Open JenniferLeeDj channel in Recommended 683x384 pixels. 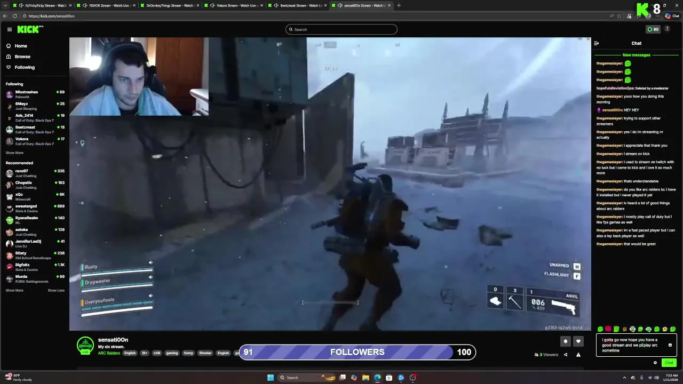click(34, 244)
